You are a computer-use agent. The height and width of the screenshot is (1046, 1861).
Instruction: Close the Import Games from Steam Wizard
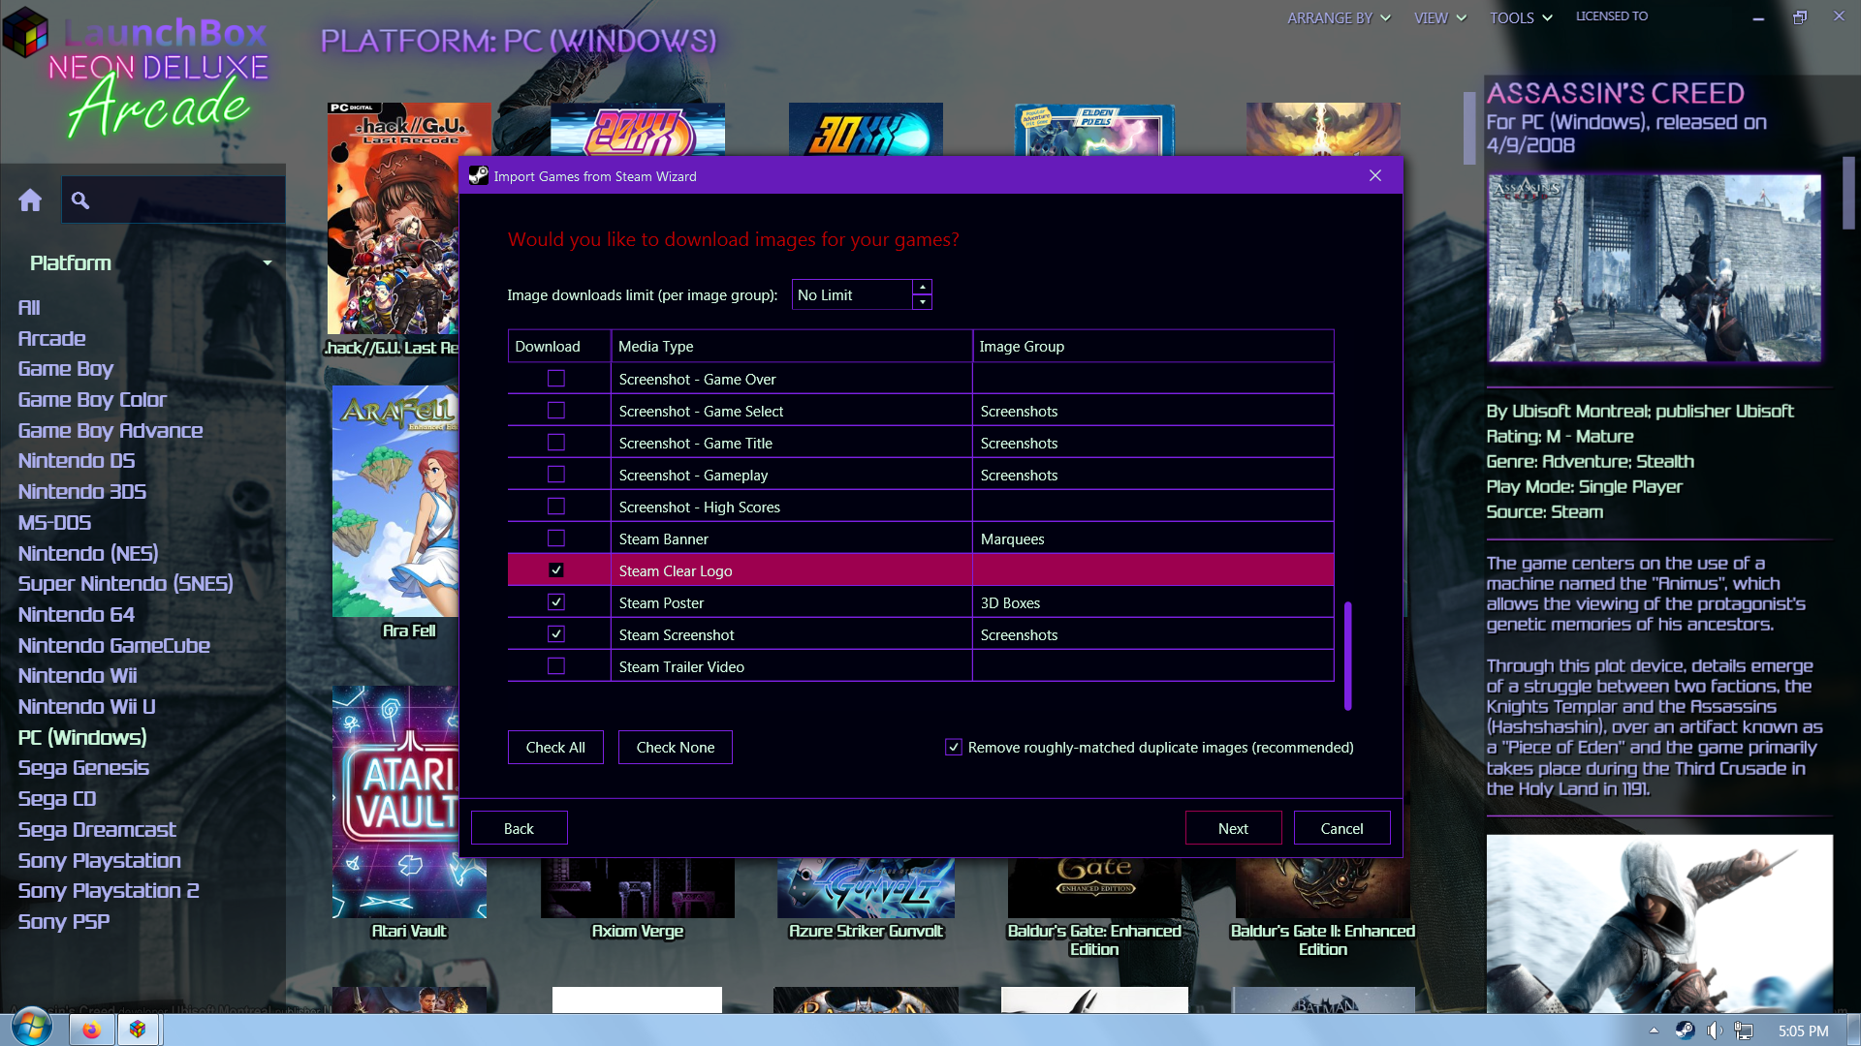point(1375,175)
